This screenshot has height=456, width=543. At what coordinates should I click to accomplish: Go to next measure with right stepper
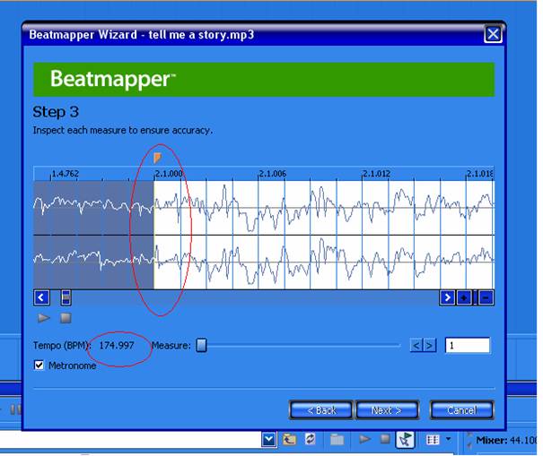[430, 345]
